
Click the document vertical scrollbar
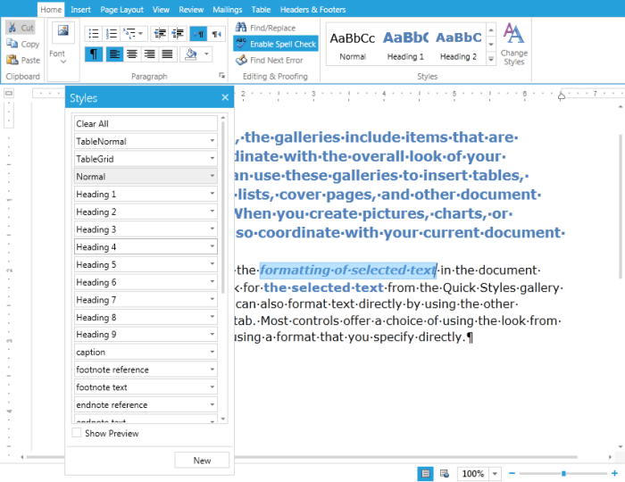coord(621,206)
